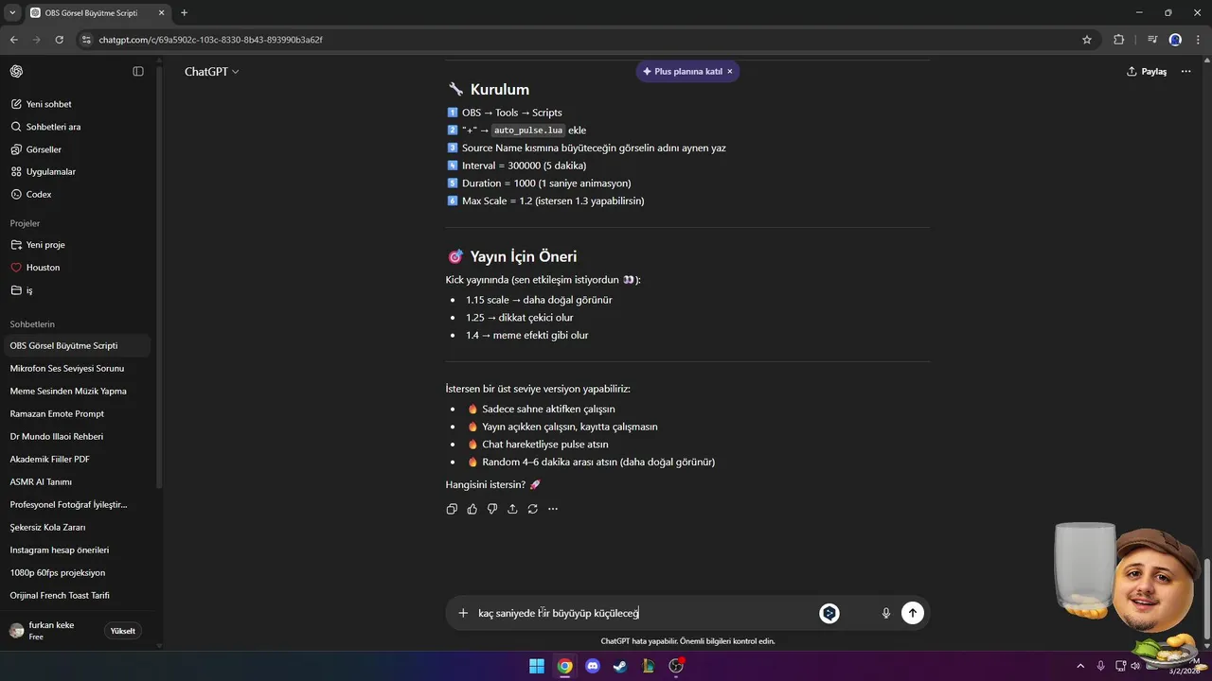Bookmark the page with star icon

pyautogui.click(x=1087, y=40)
